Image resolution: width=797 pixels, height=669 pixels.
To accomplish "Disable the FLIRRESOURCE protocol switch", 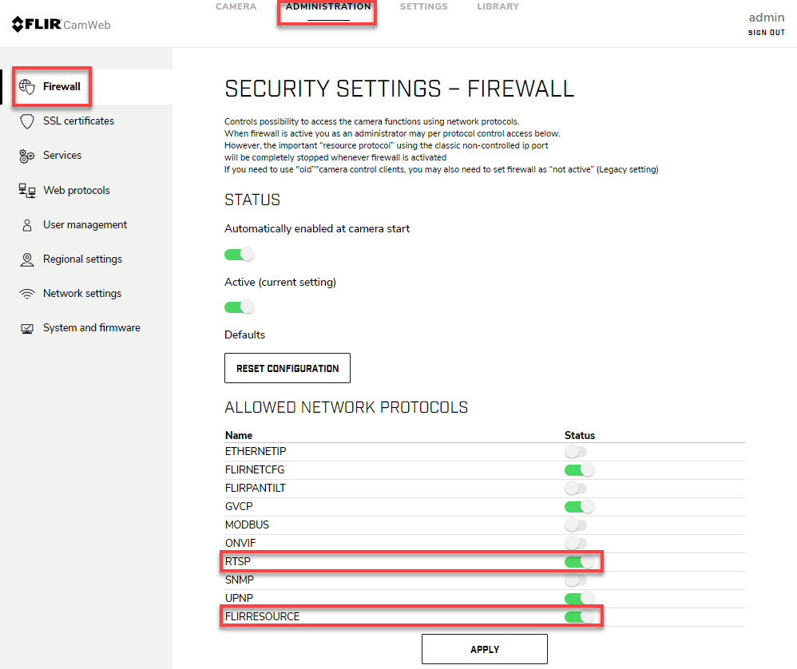I will (580, 617).
